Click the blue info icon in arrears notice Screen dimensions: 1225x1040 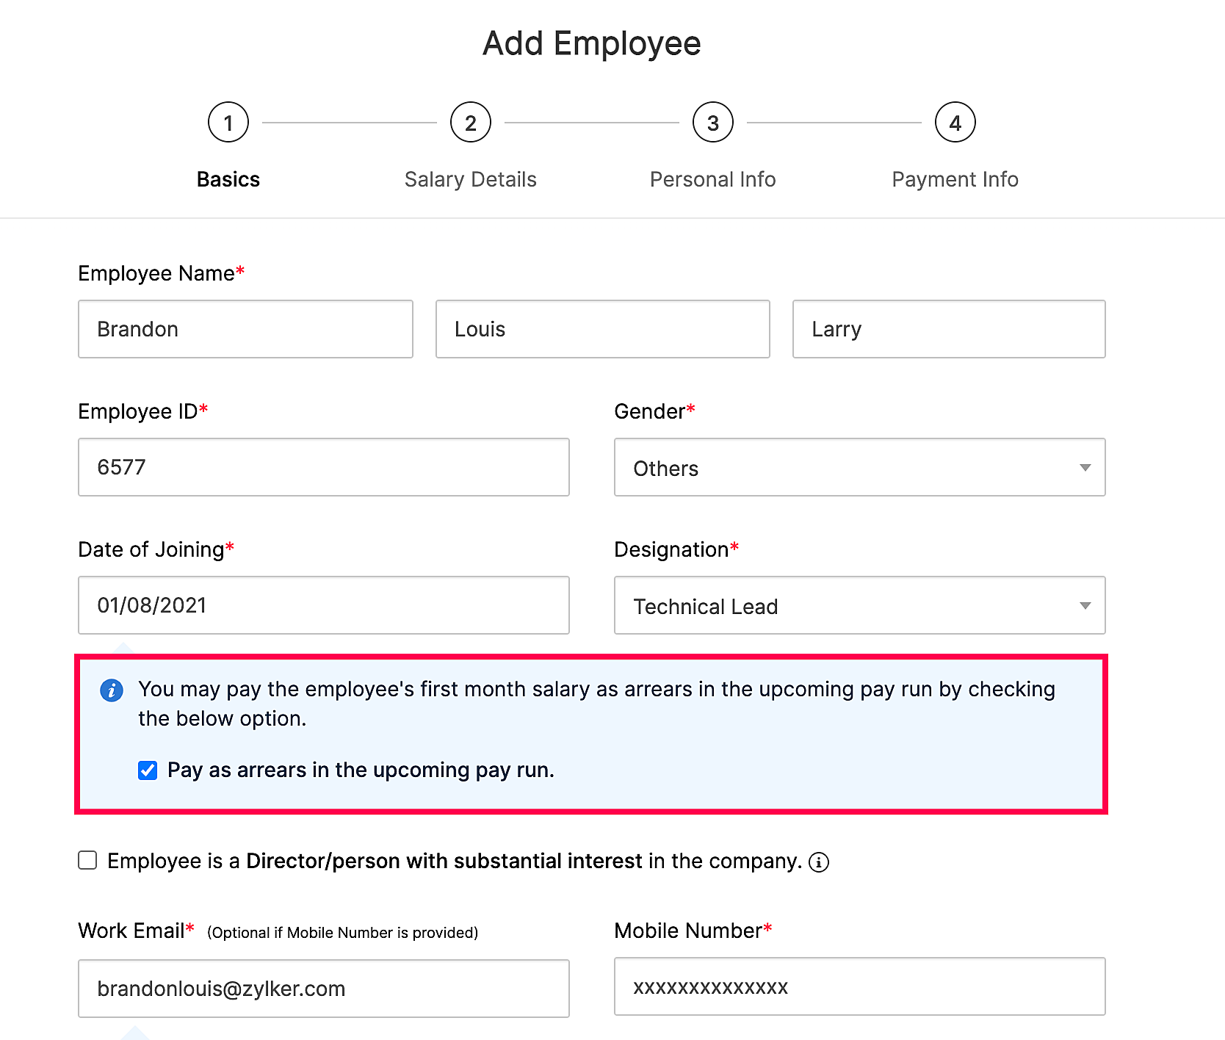tap(112, 690)
